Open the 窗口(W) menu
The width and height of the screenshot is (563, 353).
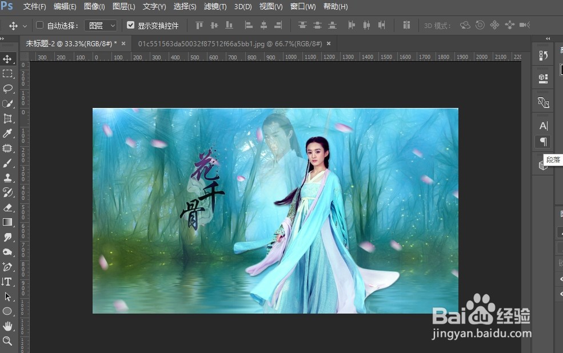pos(303,6)
